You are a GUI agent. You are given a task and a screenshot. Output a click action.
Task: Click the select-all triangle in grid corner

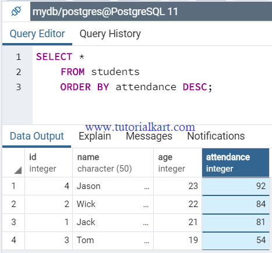tap(18, 170)
